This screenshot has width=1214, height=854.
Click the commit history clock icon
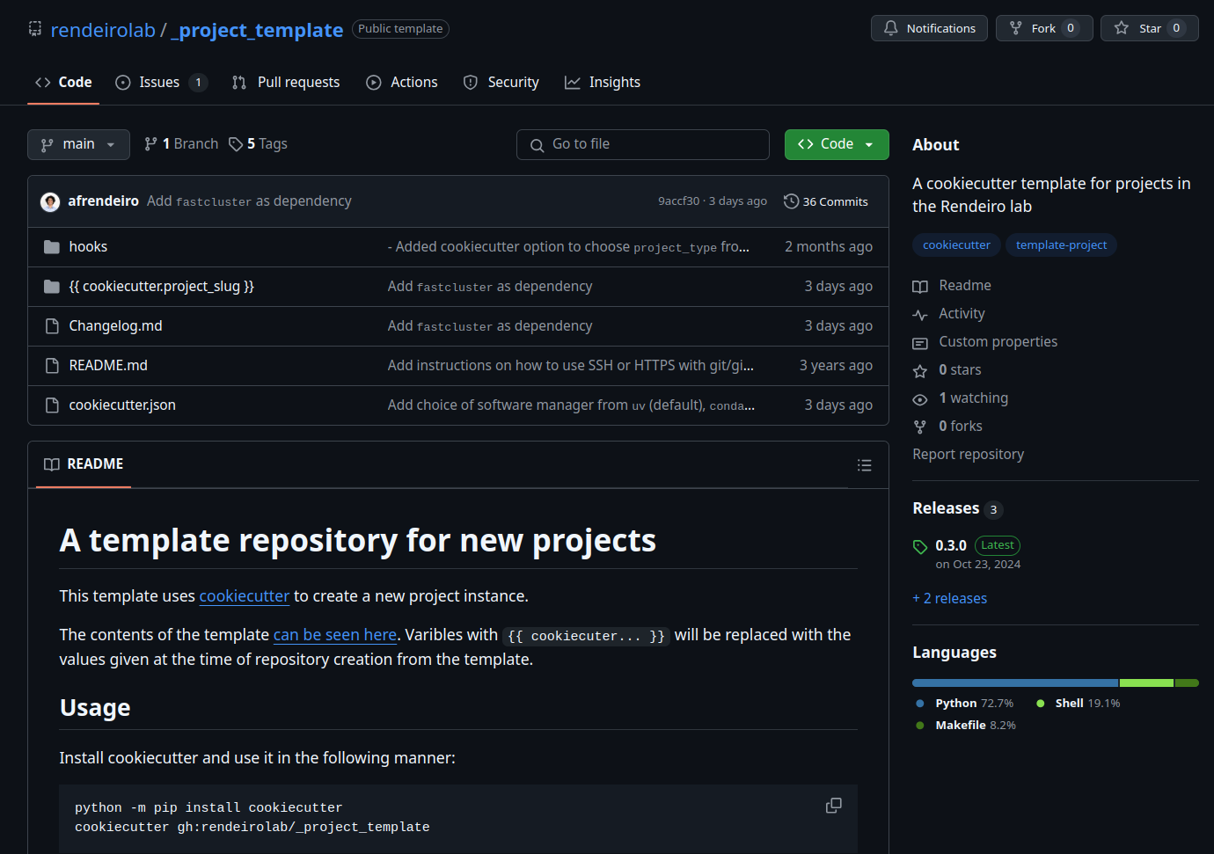tap(791, 201)
